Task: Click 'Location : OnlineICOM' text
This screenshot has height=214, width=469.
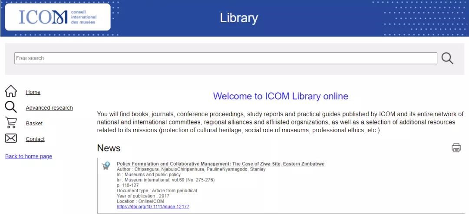Action: [140, 201]
